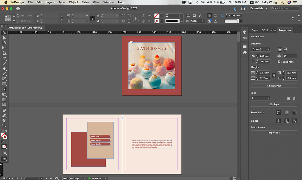Image resolution: width=302 pixels, height=180 pixels.
Task: Click the fill and stroke swatch in toolbox
Action: point(4,135)
